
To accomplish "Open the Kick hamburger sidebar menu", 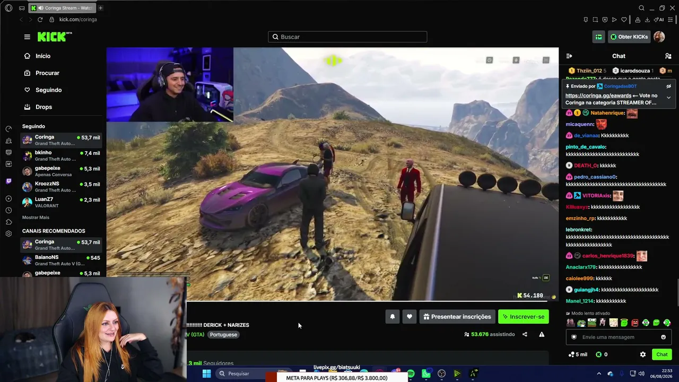I will click(27, 37).
